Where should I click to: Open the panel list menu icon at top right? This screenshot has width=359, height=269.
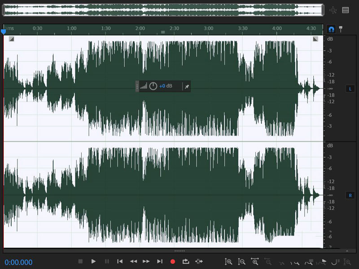coord(346,10)
